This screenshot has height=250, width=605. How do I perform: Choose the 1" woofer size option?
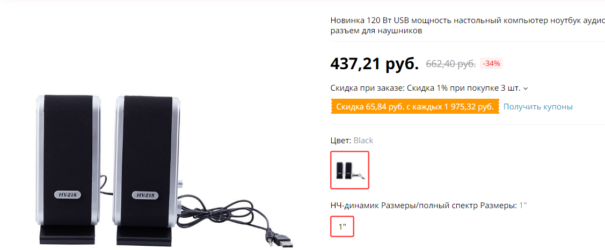(x=342, y=226)
